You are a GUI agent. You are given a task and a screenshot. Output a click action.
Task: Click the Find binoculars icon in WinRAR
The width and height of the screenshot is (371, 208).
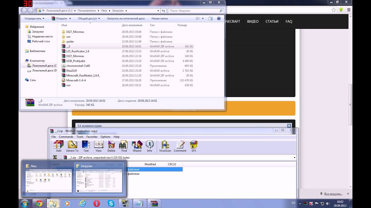(x=124, y=146)
